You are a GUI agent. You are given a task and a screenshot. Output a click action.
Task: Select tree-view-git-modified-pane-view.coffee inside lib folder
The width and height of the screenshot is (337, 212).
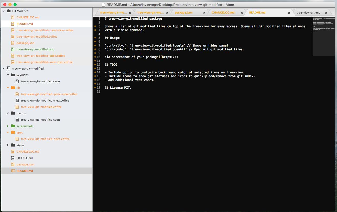pyautogui.click(x=49, y=94)
